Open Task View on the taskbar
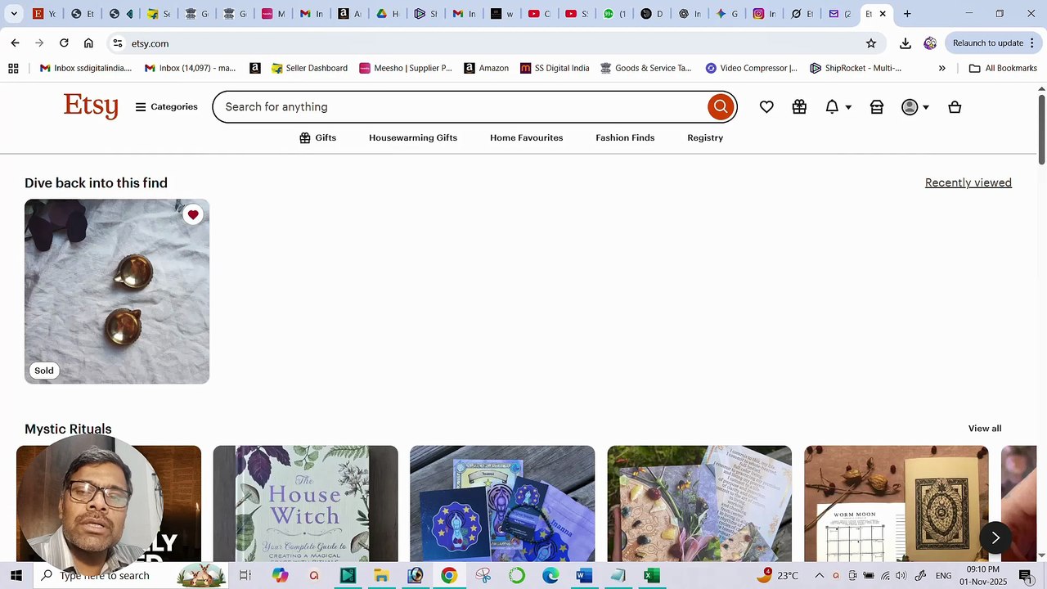The height and width of the screenshot is (589, 1047). [245, 576]
